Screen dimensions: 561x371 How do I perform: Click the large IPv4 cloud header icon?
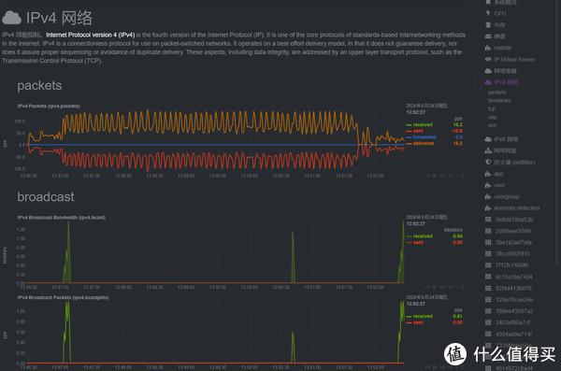11,18
